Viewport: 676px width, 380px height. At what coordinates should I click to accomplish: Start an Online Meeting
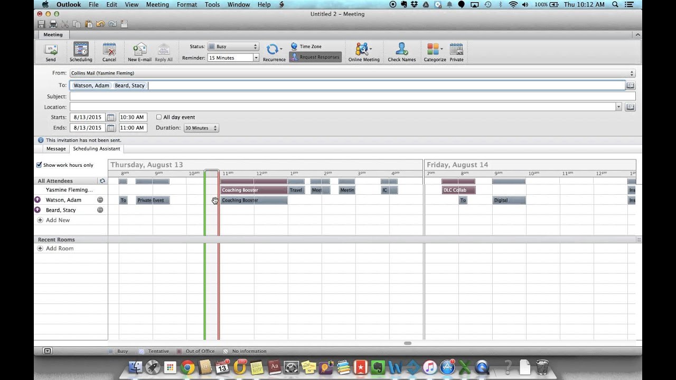[364, 52]
